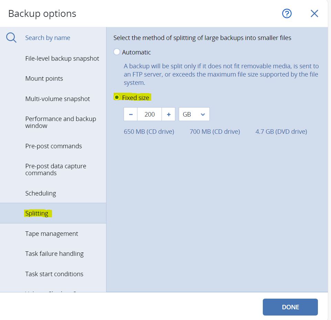The height and width of the screenshot is (320, 331).
Task: Increase split size with plus button
Action: (x=168, y=114)
